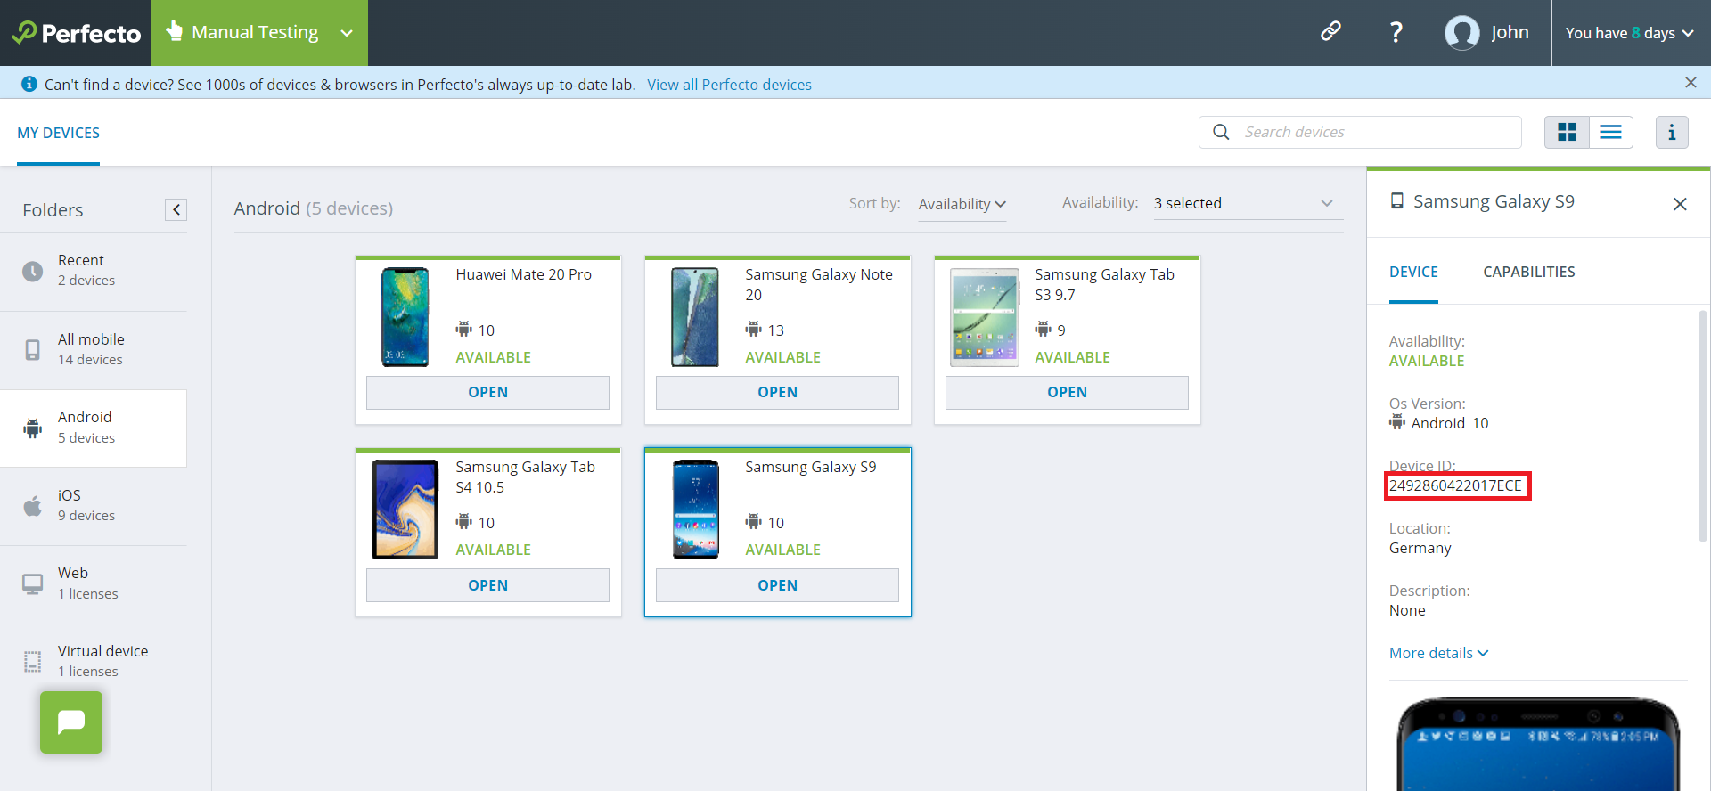The image size is (1711, 791).
Task: Click Android icon on Galaxy Tab S3 card
Action: [x=1044, y=330]
